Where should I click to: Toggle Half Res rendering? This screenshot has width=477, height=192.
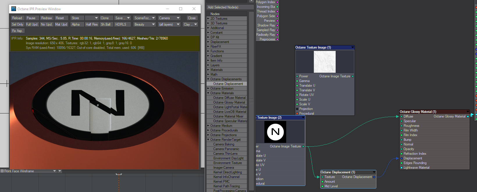point(92,24)
